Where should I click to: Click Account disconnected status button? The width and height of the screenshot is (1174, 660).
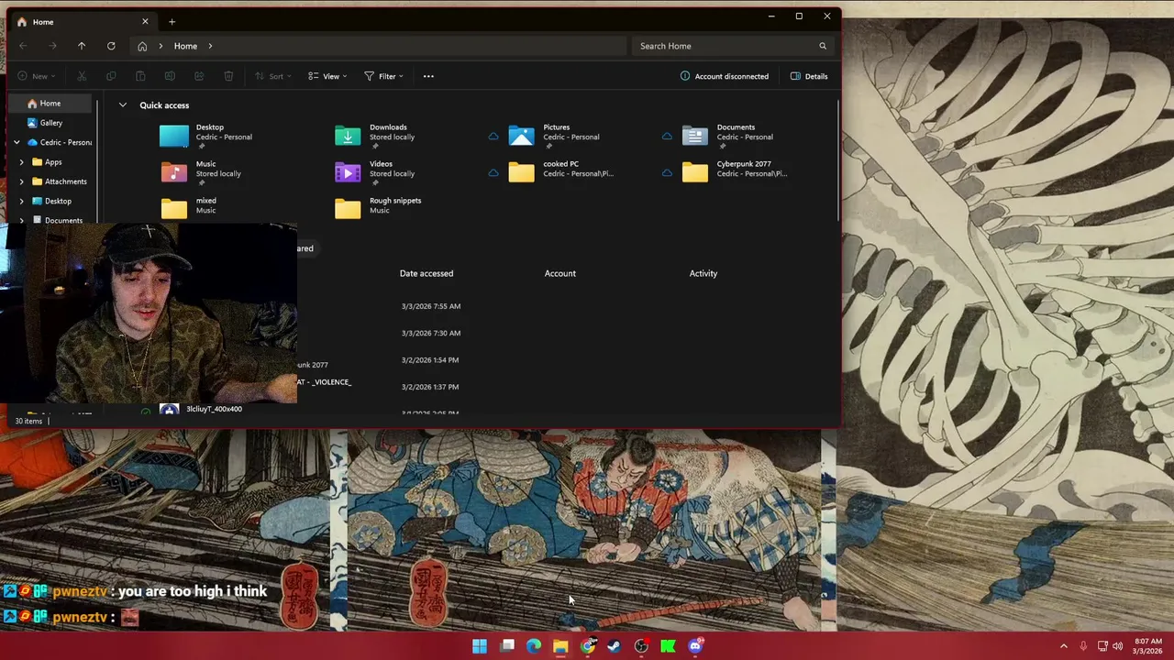pos(725,76)
